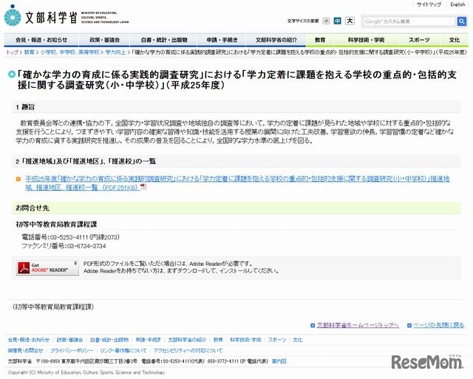This screenshot has width=473, height=379.
Task: Open the 案内図 link in the footer address
Action: 279,361
